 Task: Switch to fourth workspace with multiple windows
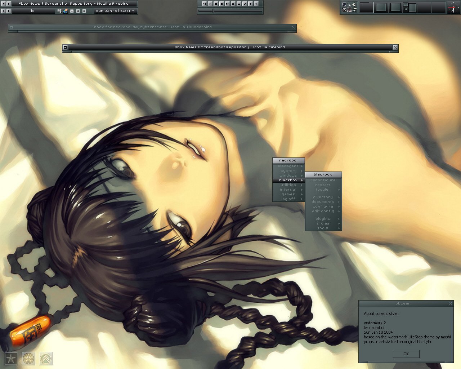click(x=409, y=7)
